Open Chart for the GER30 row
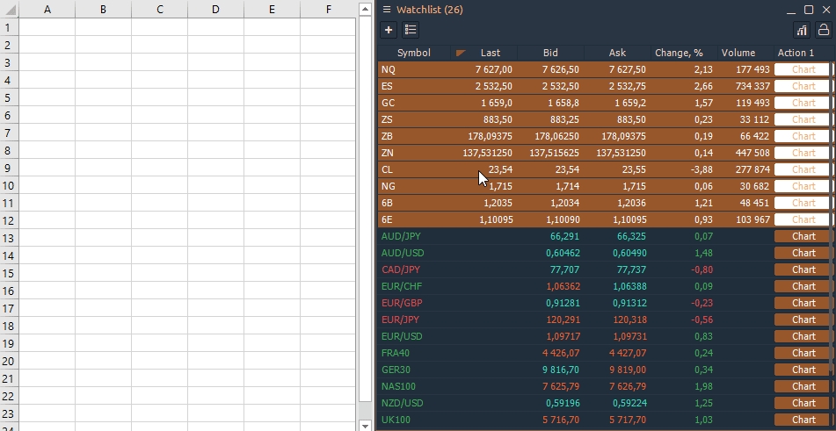 [803, 370]
